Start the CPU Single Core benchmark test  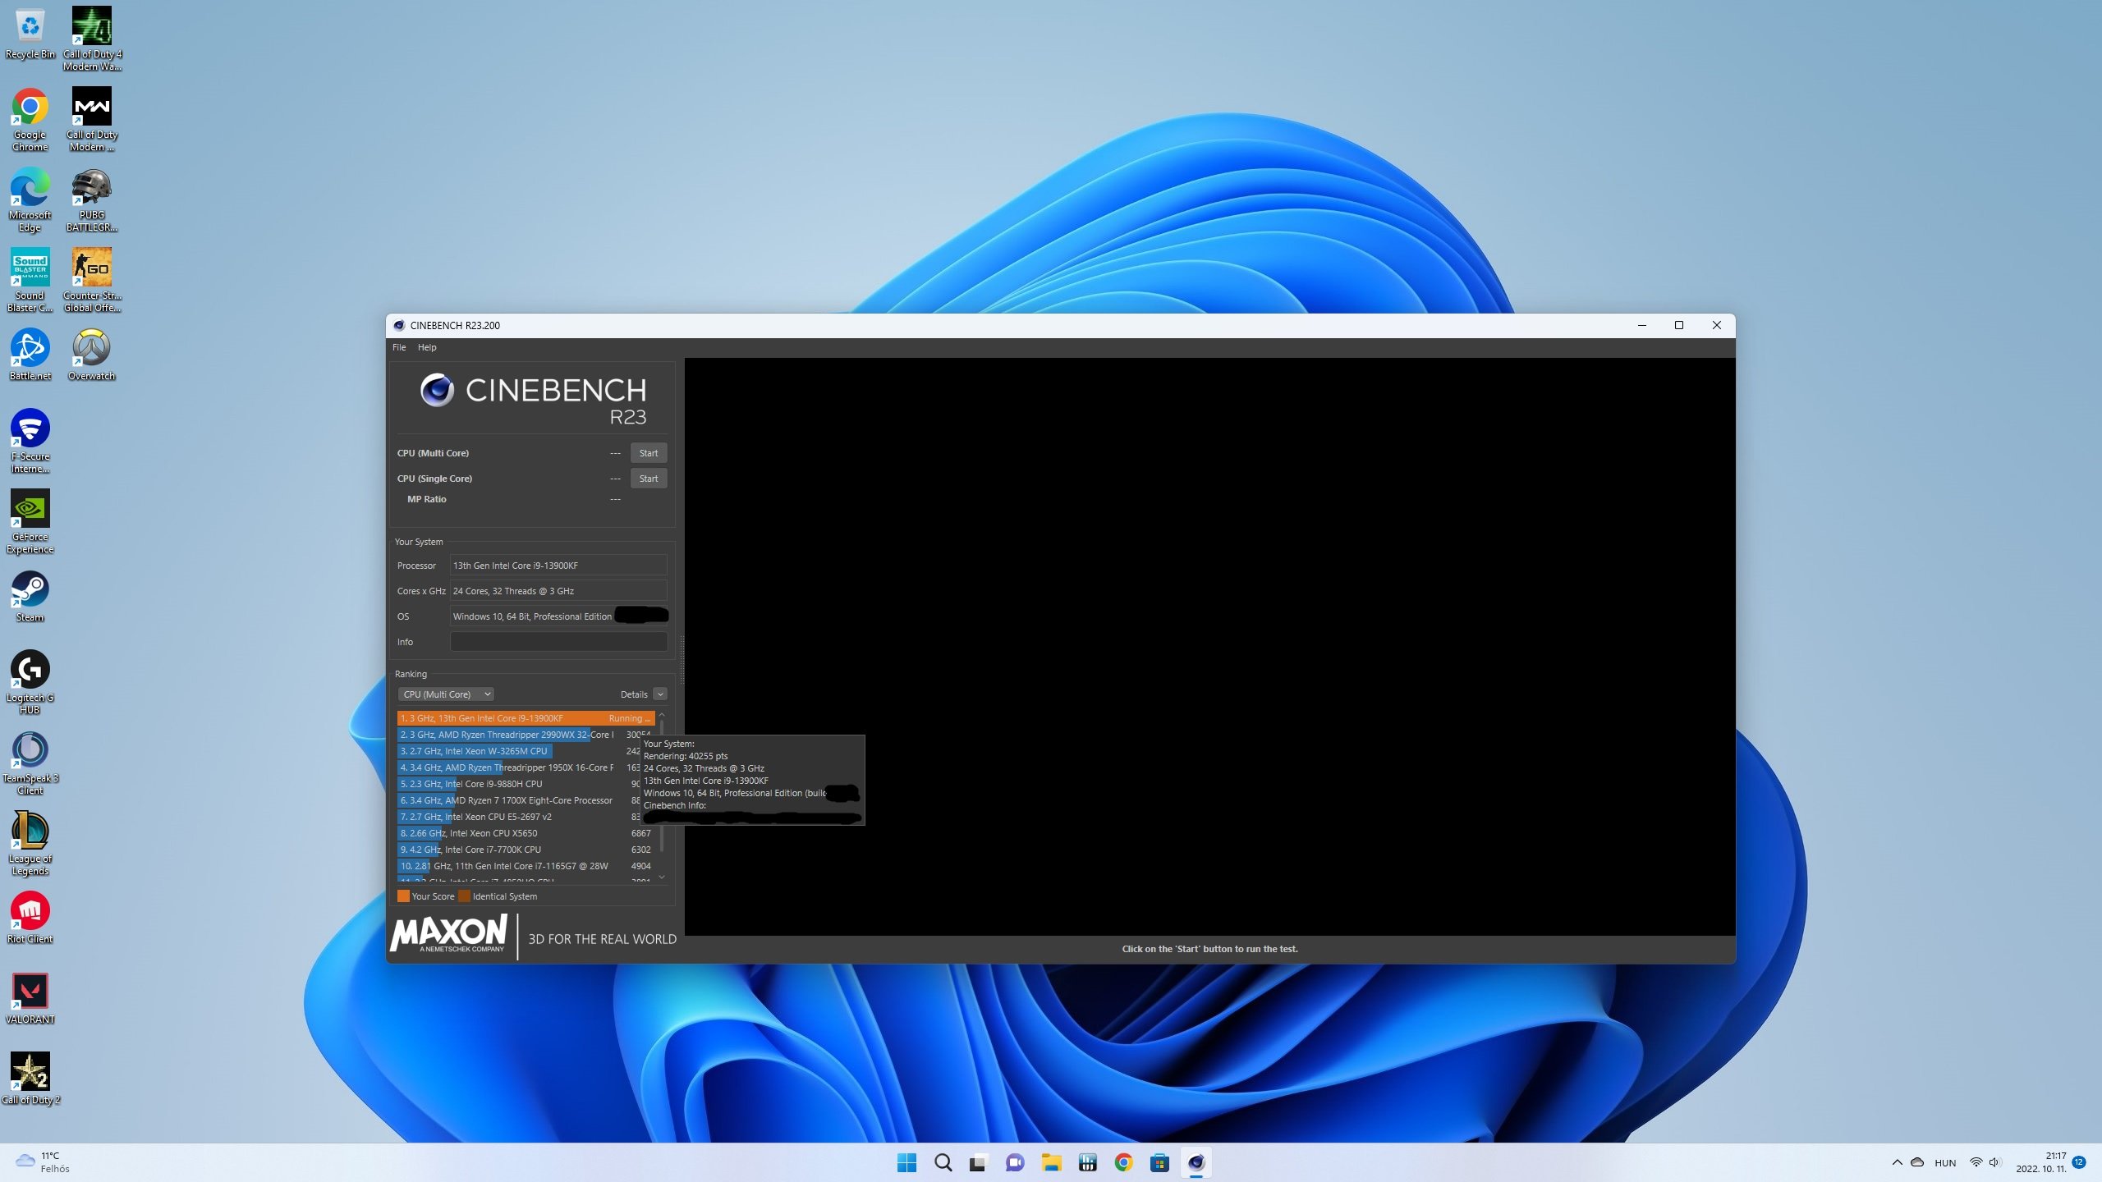click(648, 478)
